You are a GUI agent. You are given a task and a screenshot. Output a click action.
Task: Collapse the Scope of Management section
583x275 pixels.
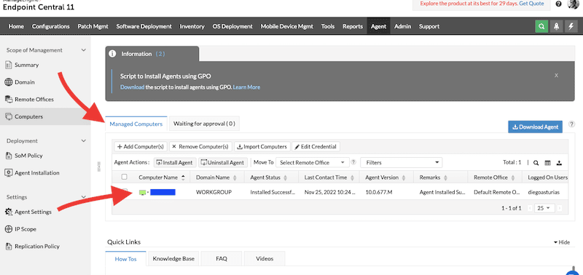point(84,50)
